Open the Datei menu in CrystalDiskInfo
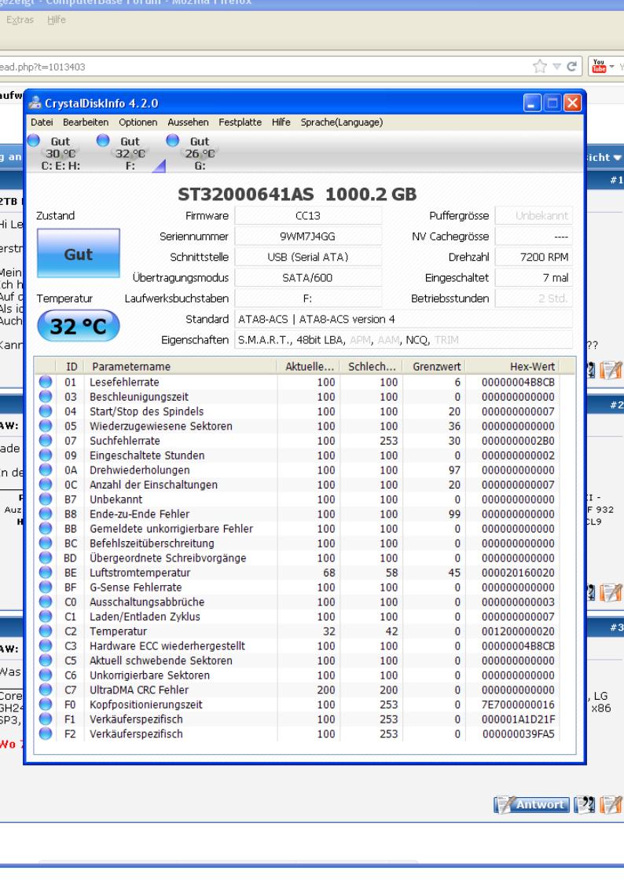The width and height of the screenshot is (624, 882). [x=42, y=122]
